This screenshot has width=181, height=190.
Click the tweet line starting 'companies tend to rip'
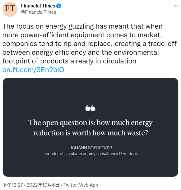(89, 44)
